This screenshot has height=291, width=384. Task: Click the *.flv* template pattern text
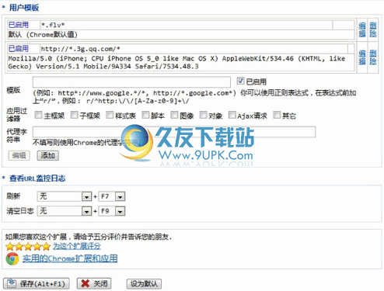click(x=53, y=25)
